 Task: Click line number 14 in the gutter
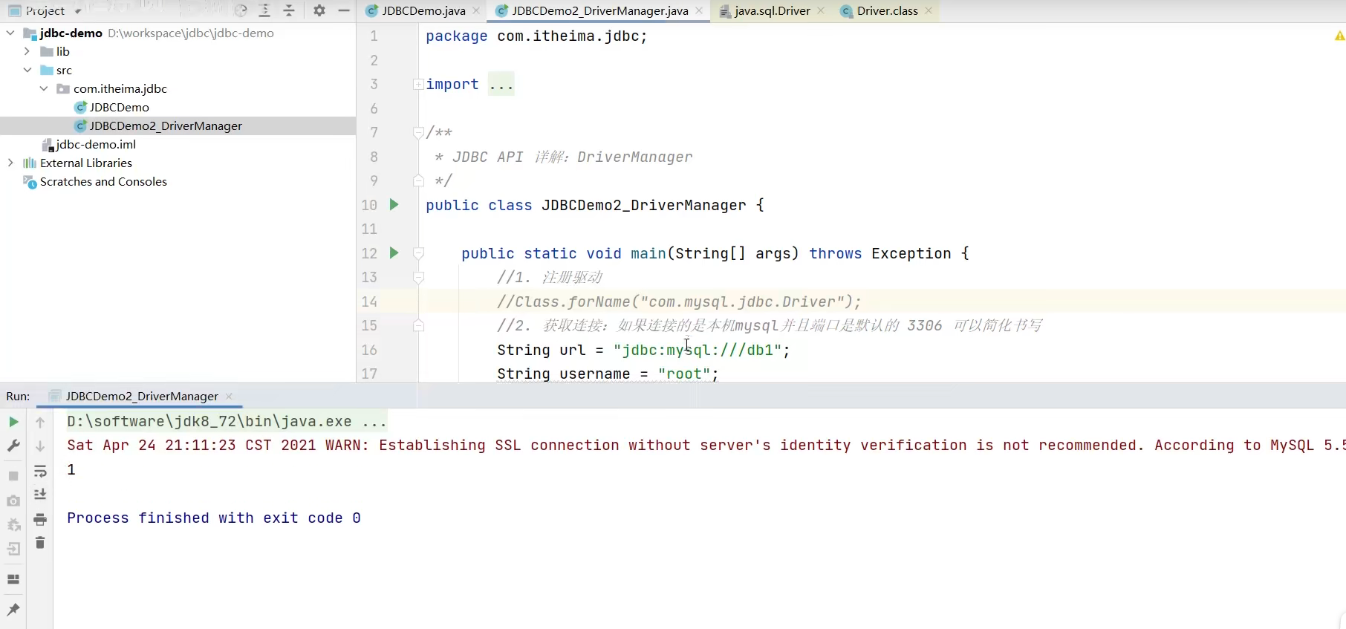coord(369,302)
